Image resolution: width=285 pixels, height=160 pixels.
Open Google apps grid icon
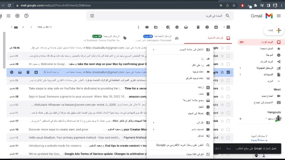(x=8, y=16)
